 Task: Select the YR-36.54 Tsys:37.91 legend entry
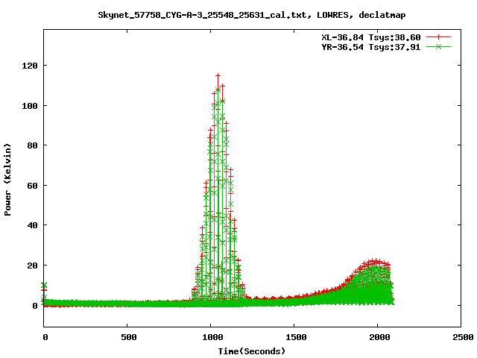(x=371, y=47)
